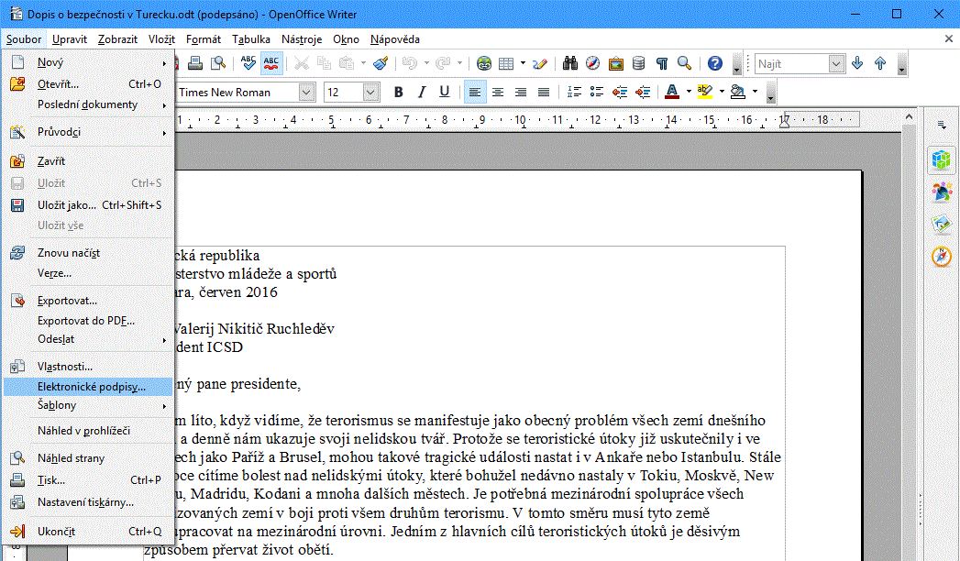Toggle bulleted list icon
Viewport: 960px width, 561px height.
point(597,92)
